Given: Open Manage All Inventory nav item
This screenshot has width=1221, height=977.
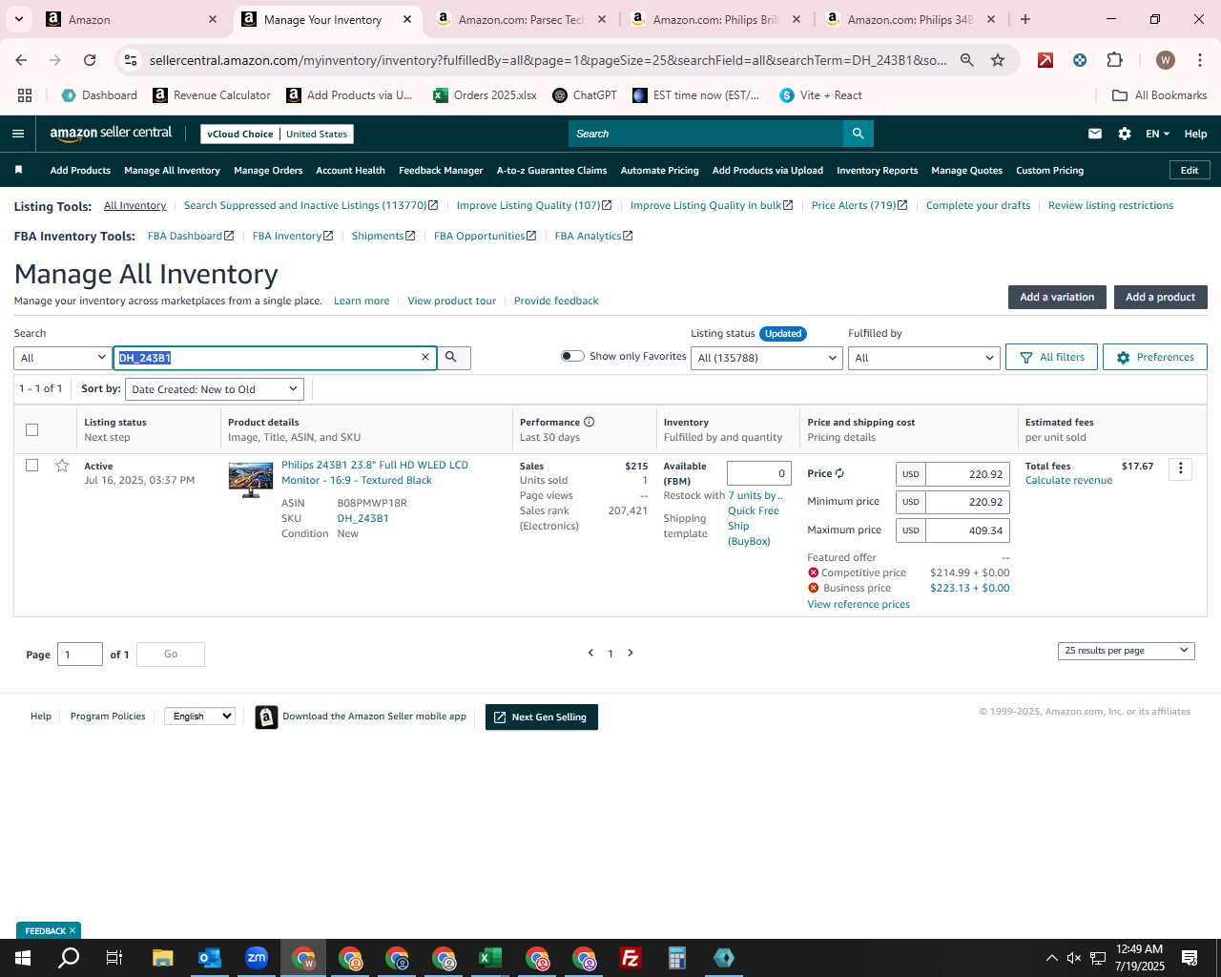Looking at the screenshot, I should (172, 171).
